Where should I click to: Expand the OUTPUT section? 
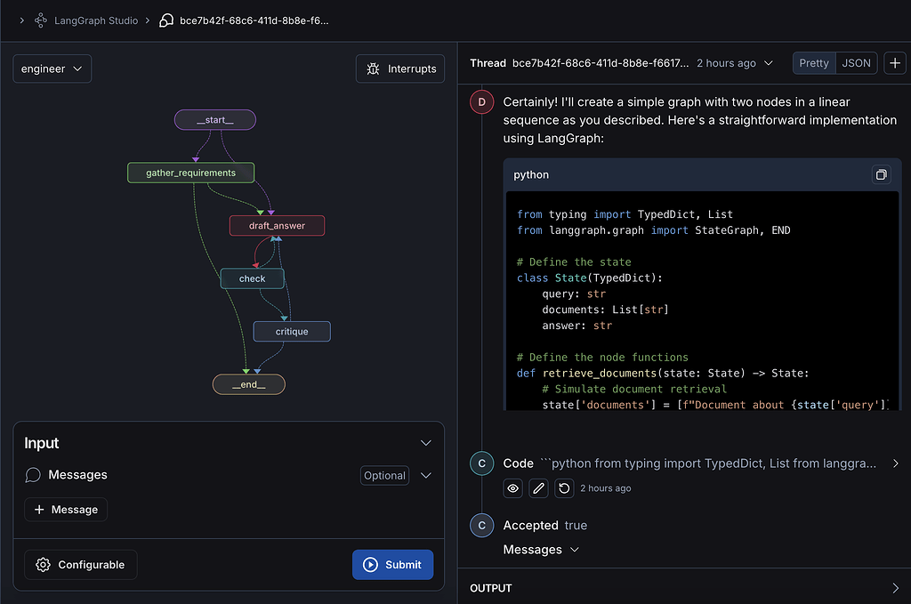(895, 588)
